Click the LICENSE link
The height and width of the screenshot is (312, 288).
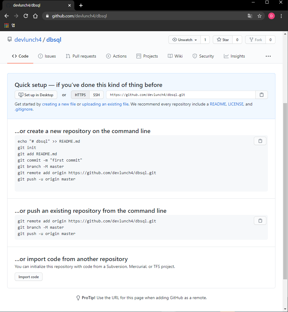(x=236, y=104)
